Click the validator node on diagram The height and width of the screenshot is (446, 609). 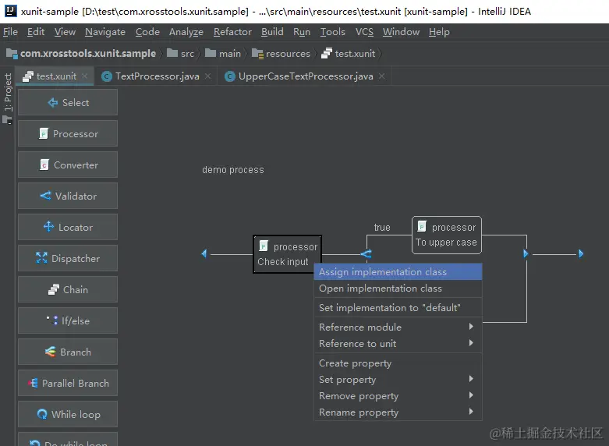[366, 254]
